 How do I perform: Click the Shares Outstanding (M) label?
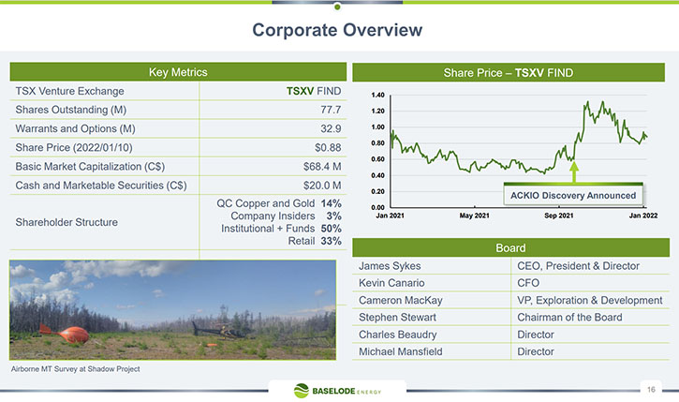coord(71,110)
